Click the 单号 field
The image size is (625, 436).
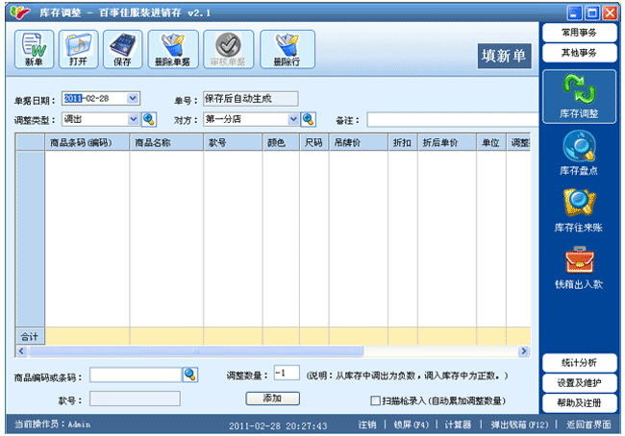click(251, 99)
